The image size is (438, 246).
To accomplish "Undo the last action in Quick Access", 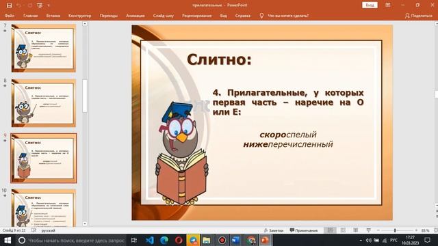I will point(18,5).
